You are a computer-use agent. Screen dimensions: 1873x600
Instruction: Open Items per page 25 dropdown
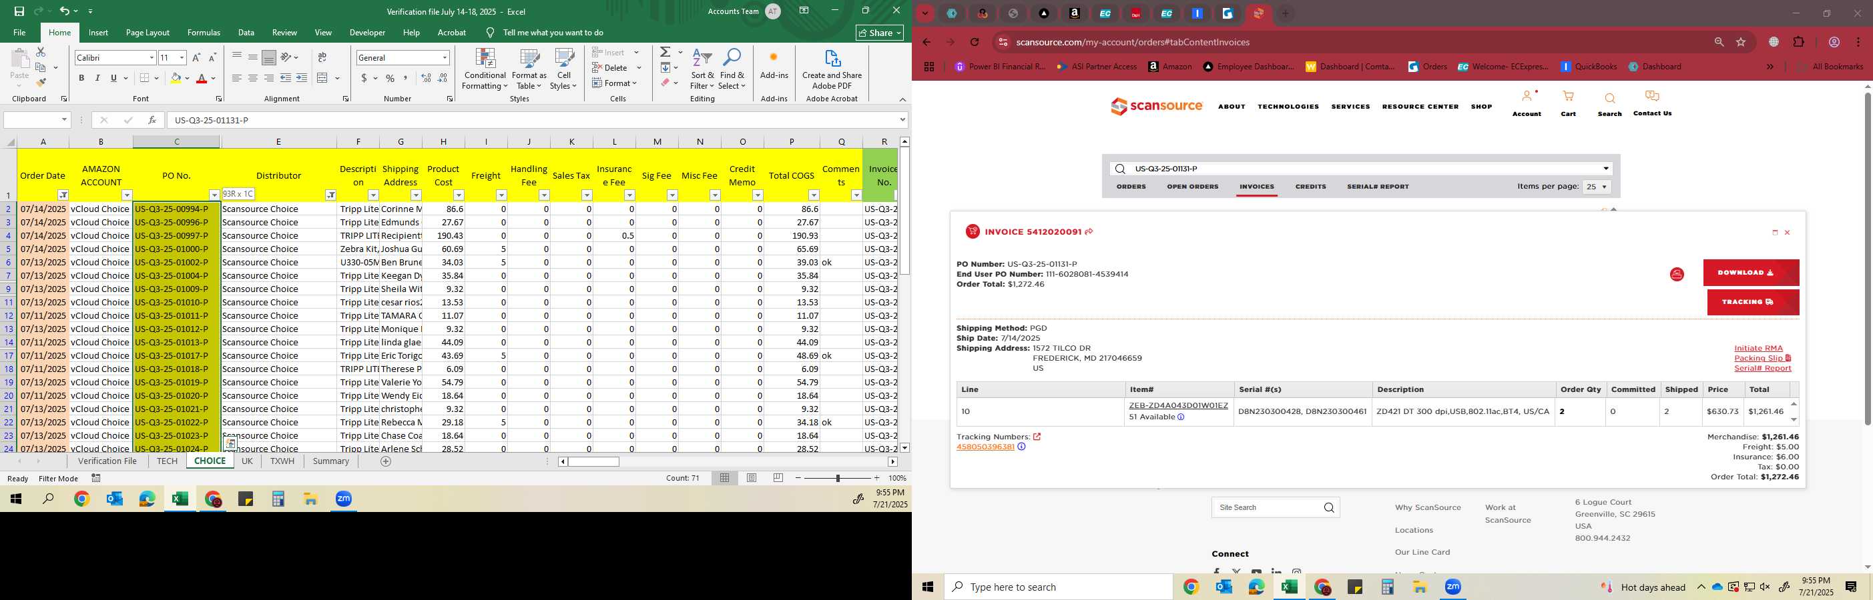[1596, 187]
